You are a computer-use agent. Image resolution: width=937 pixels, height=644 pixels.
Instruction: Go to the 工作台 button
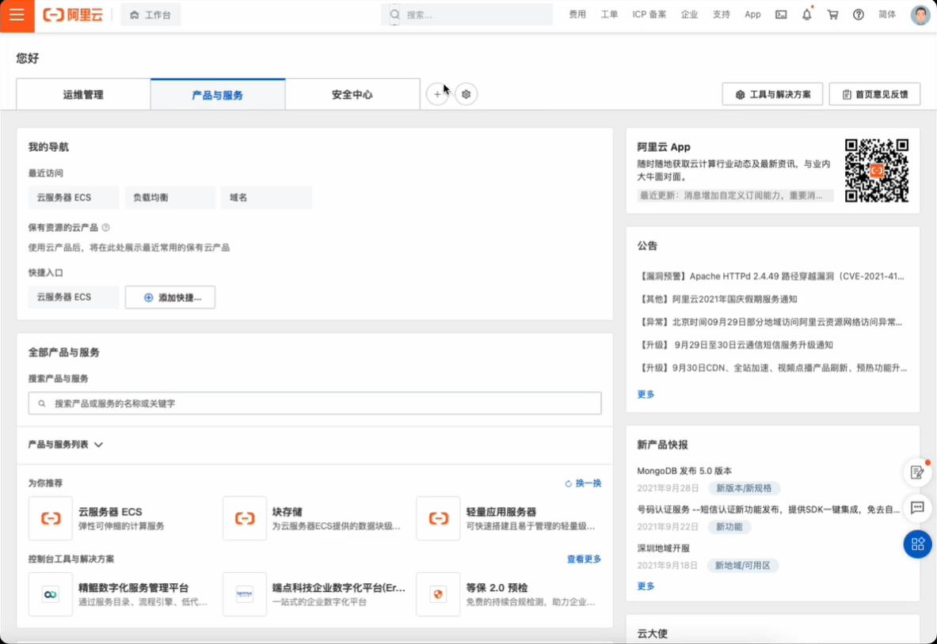[x=150, y=15]
